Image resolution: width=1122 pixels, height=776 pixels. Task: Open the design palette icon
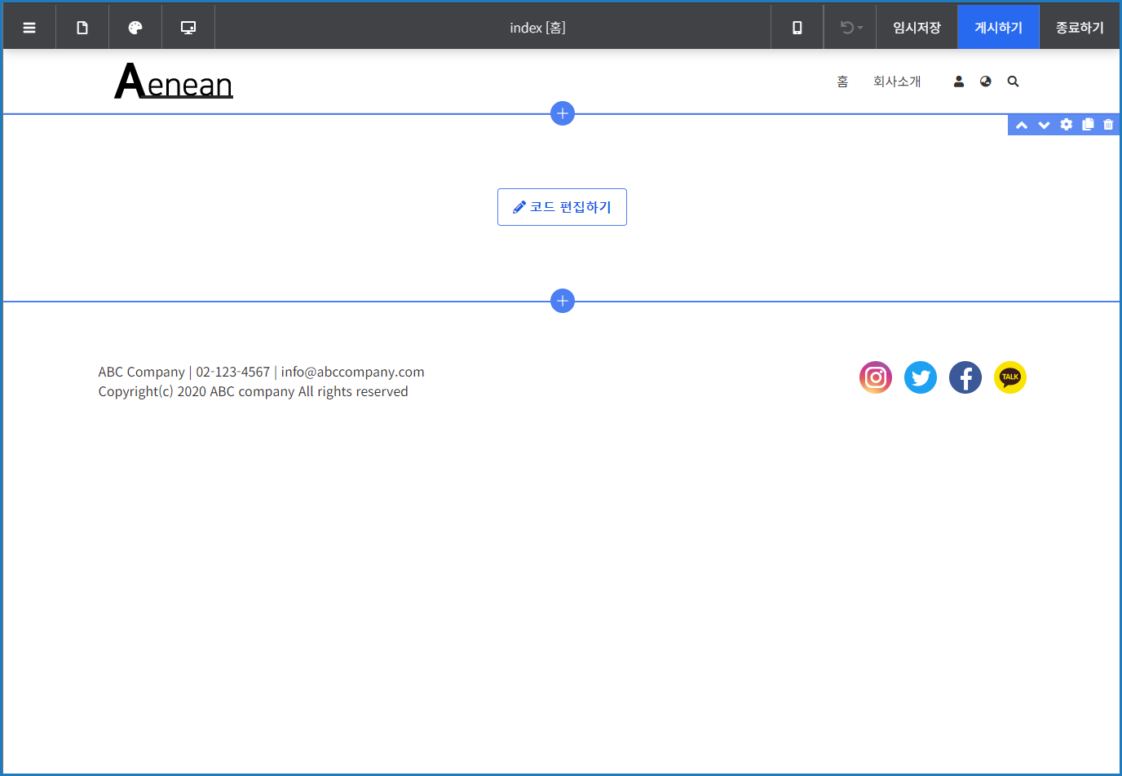pyautogui.click(x=135, y=28)
